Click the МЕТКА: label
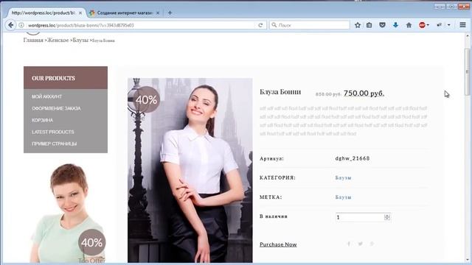The image size is (472, 265). (x=271, y=197)
